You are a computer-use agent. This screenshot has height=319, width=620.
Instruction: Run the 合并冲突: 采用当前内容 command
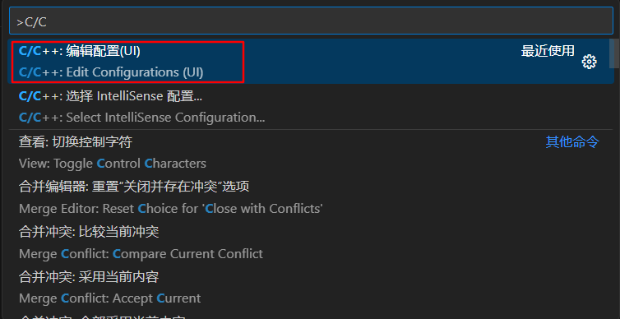[x=311, y=288]
